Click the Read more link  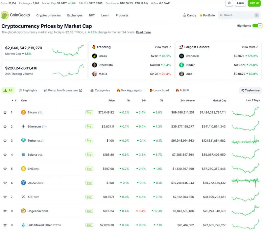click(143, 32)
